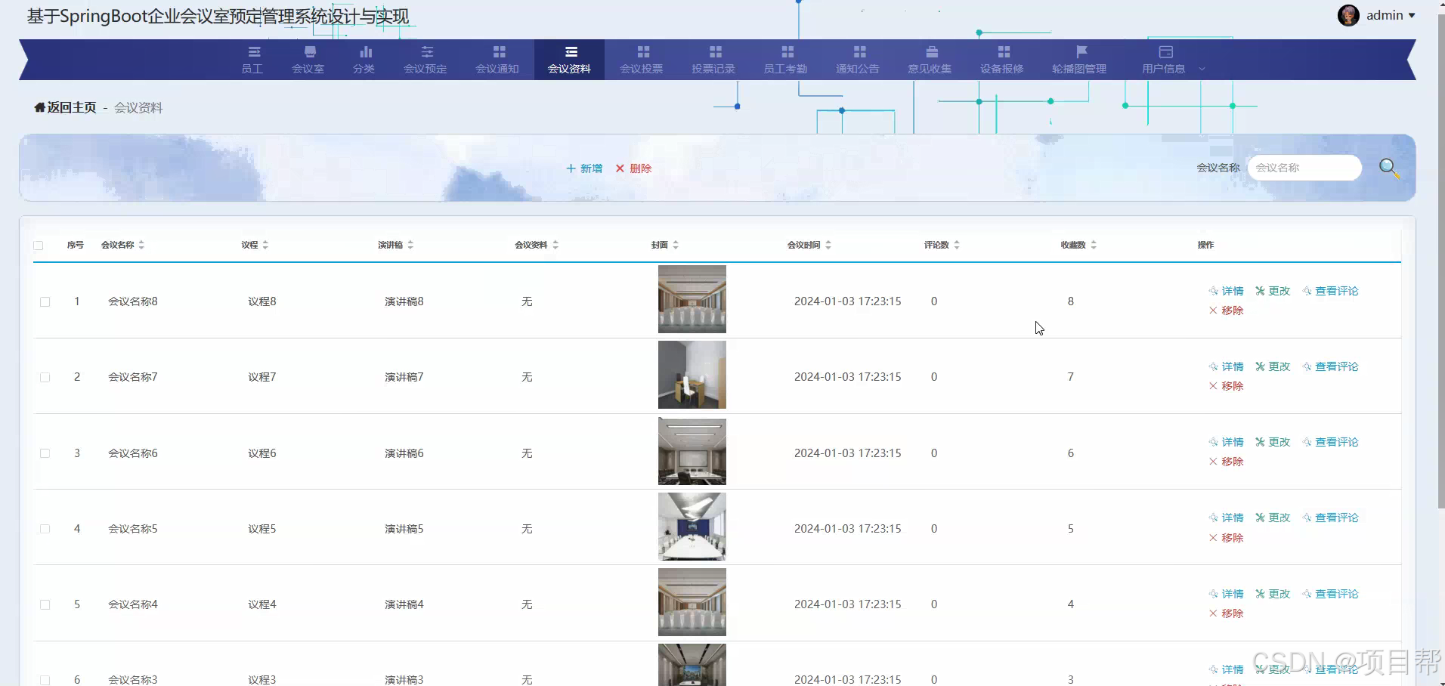1445x686 pixels.
Task: Click 新增 to add a meeting record
Action: coord(584,168)
